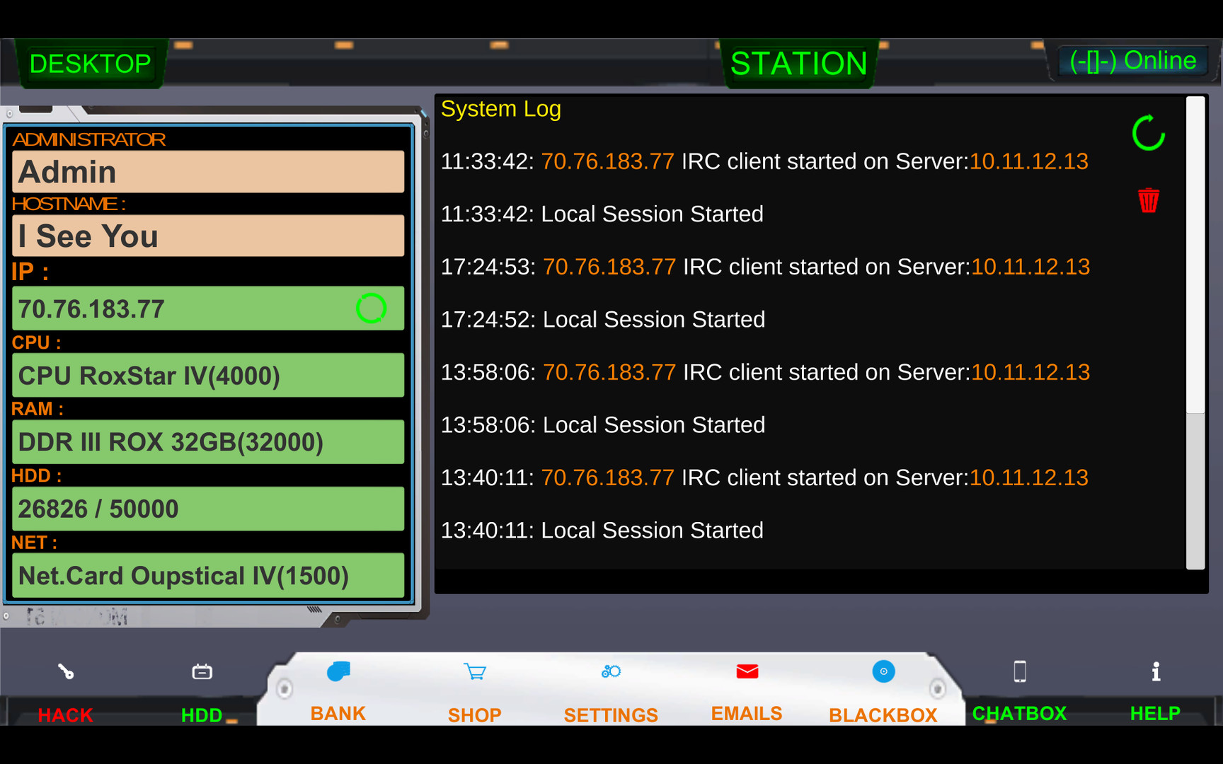The height and width of the screenshot is (764, 1223).
Task: Open the BANK icon
Action: [338, 671]
